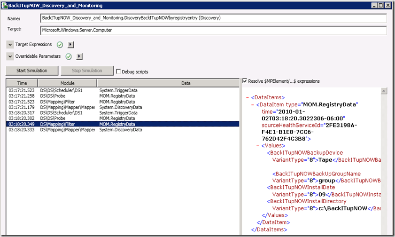395x237 pixels.
Task: Click the closing </DataItems> tag
Action: click(x=269, y=229)
